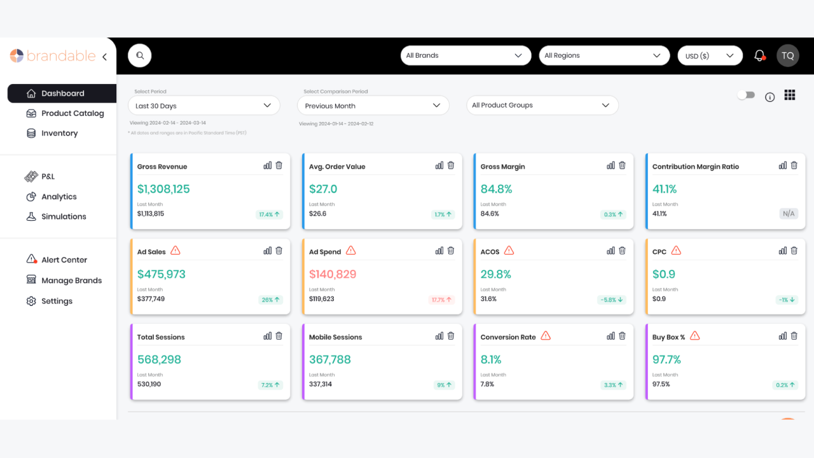
Task: Switch to the Inventory section
Action: tap(60, 133)
